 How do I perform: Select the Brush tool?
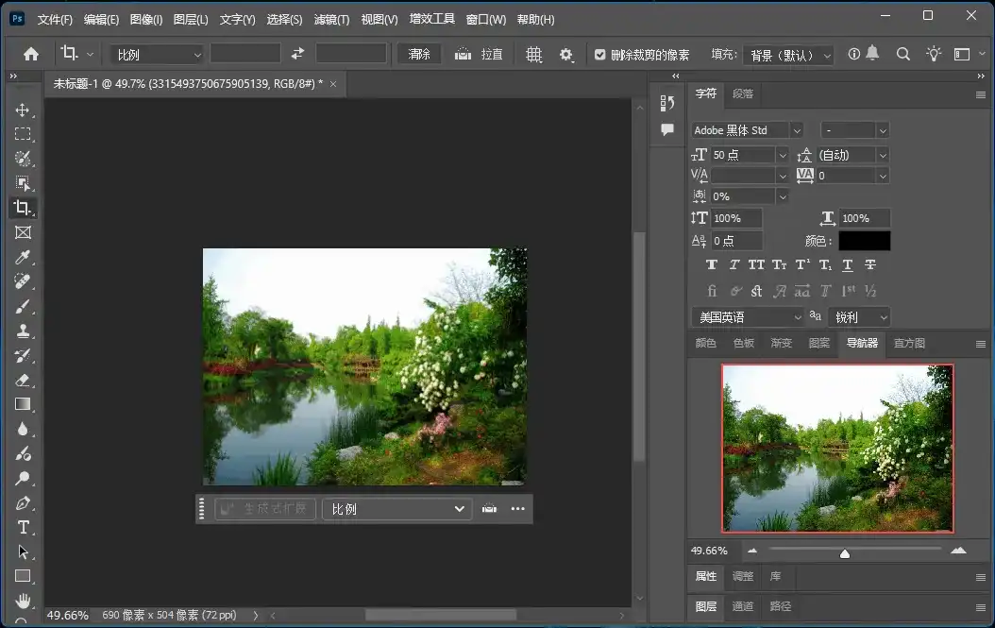(23, 306)
